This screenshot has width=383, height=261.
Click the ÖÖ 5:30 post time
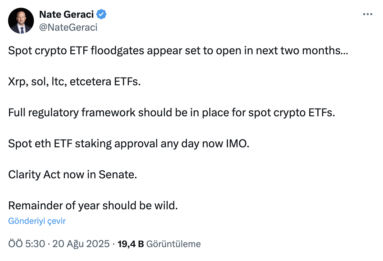(x=26, y=244)
